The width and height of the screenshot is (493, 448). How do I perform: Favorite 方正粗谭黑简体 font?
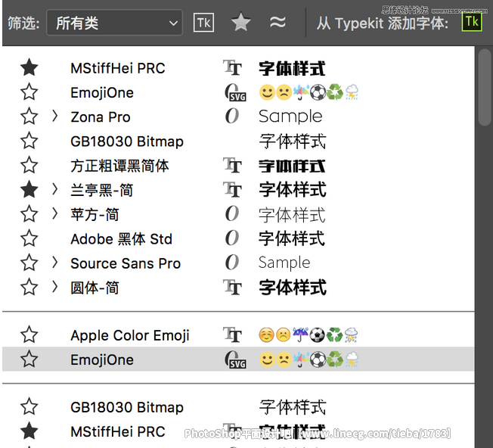(x=29, y=165)
